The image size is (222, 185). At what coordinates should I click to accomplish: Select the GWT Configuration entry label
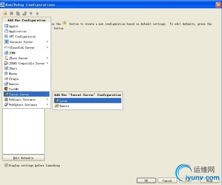22,36
